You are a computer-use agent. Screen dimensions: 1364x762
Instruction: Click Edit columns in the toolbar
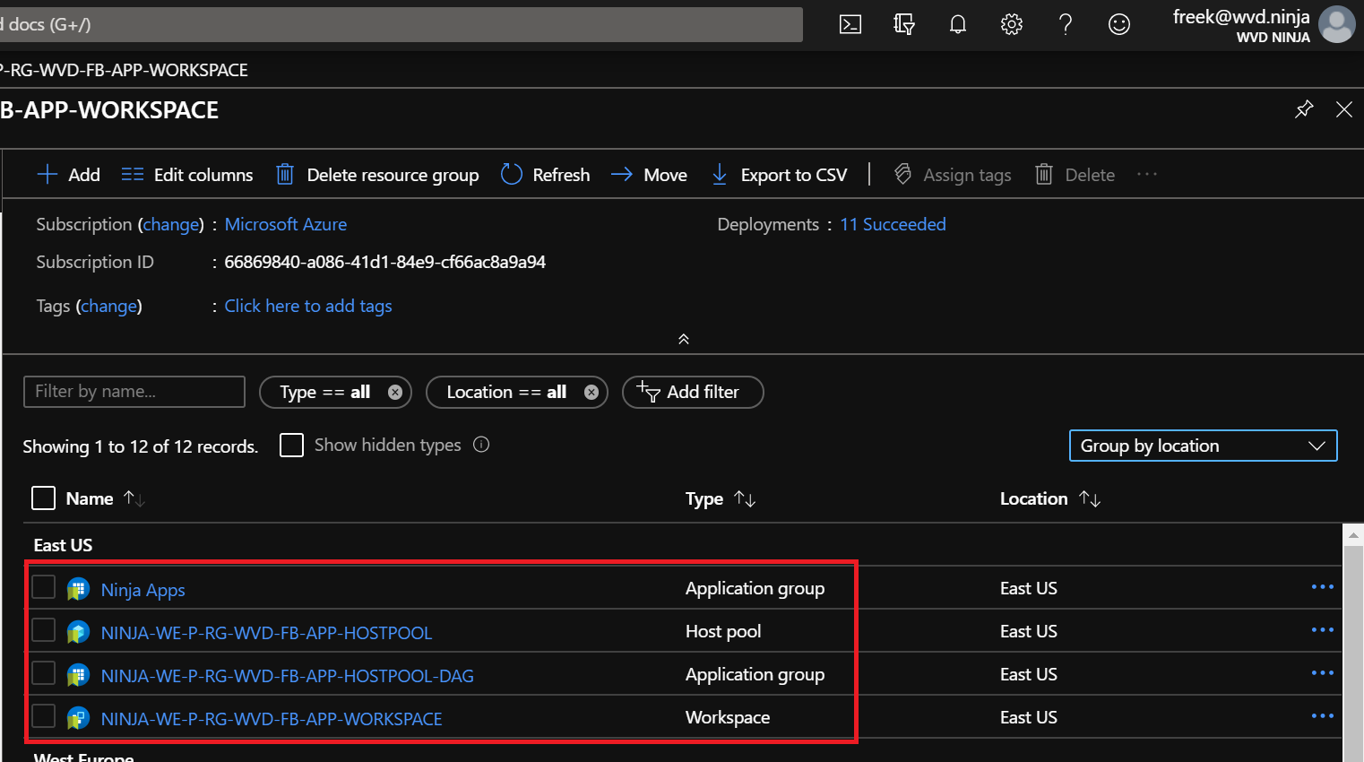point(187,175)
